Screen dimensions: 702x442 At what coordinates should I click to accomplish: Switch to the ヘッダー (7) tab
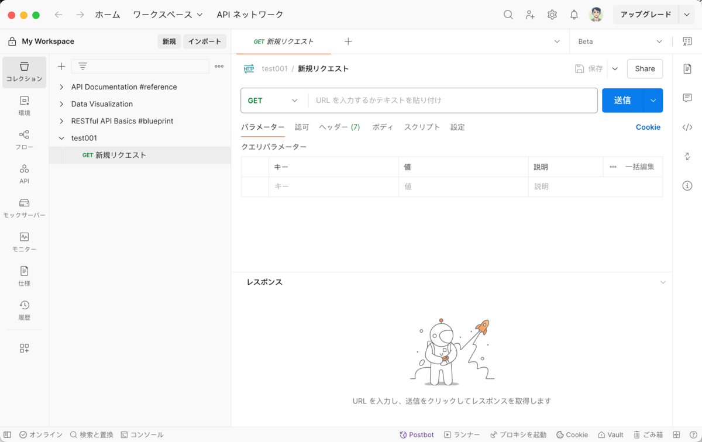click(339, 127)
